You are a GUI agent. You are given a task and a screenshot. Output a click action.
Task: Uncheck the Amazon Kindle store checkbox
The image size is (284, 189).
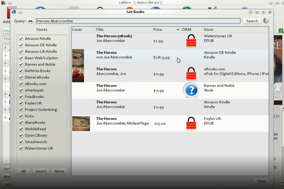pos(21,39)
